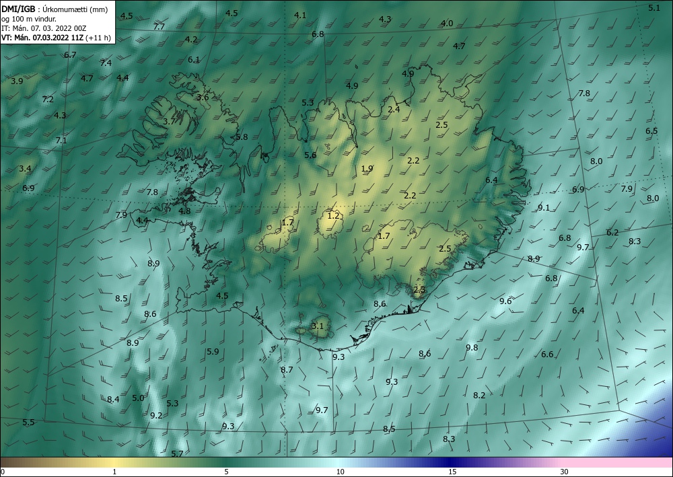Click the color bar tick label 15
The image size is (673, 477).
[x=452, y=472]
